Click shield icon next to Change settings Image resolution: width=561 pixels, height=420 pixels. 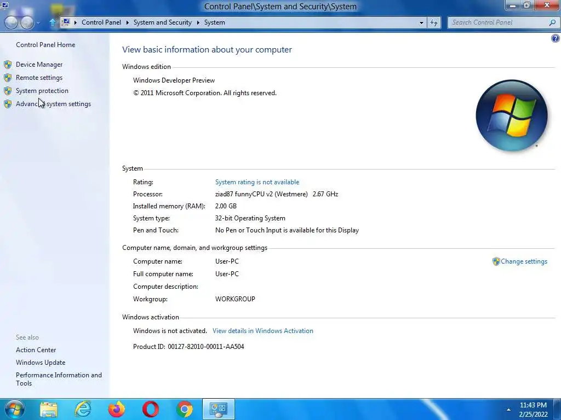[x=496, y=261]
